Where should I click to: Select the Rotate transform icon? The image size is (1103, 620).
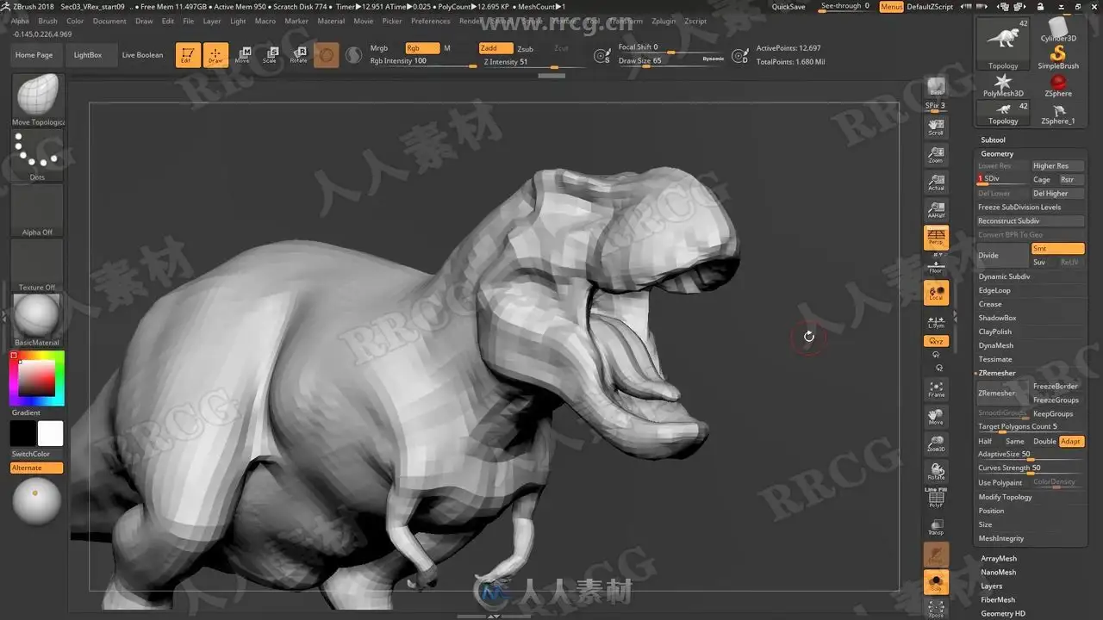pyautogui.click(x=298, y=55)
